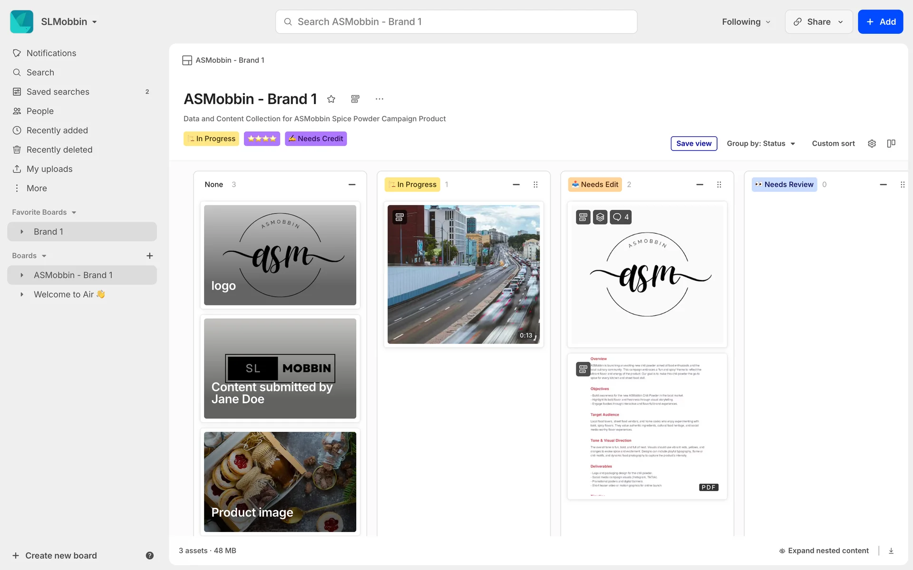This screenshot has width=913, height=570.
Task: Expand the Welcome to Air board tree
Action: click(x=22, y=294)
